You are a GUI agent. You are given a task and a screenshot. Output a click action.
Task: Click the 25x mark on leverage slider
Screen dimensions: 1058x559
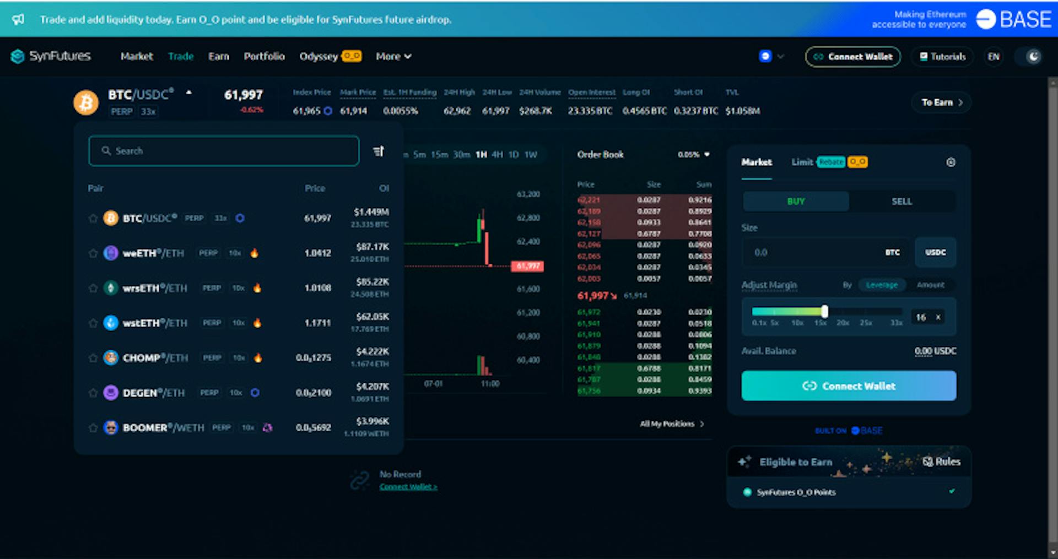[866, 323]
